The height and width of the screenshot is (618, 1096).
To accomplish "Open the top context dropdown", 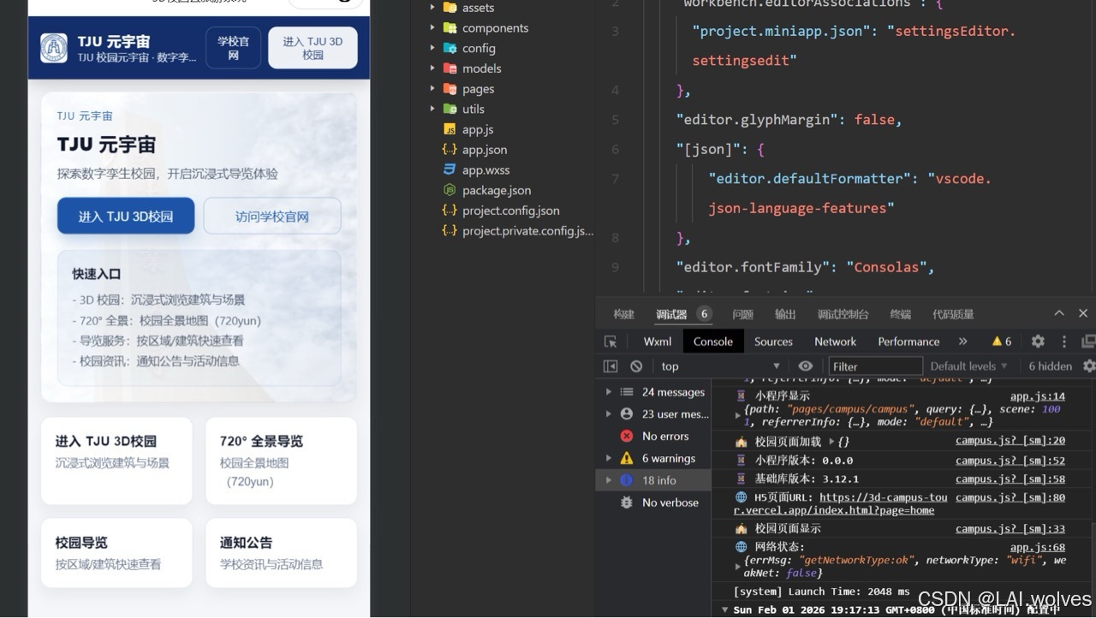I will pos(719,366).
